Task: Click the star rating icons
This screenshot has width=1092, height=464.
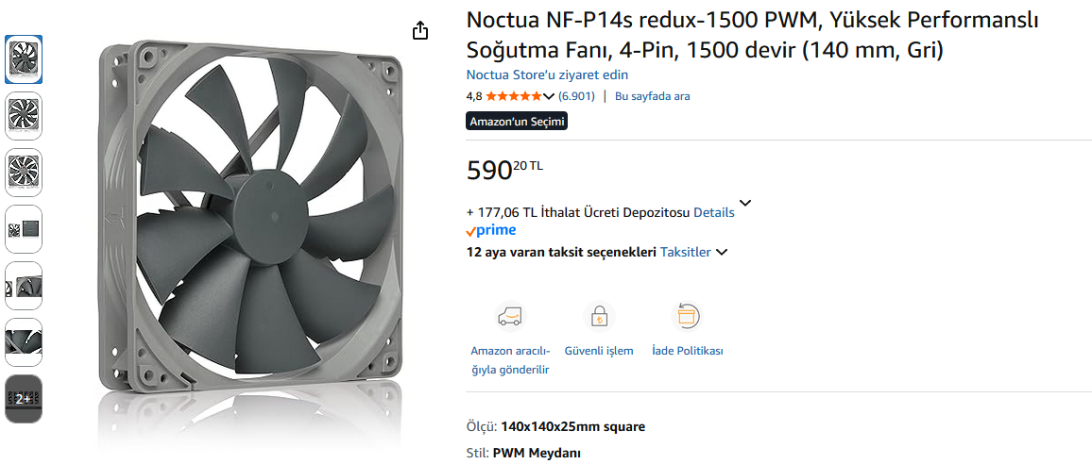Action: (x=514, y=96)
